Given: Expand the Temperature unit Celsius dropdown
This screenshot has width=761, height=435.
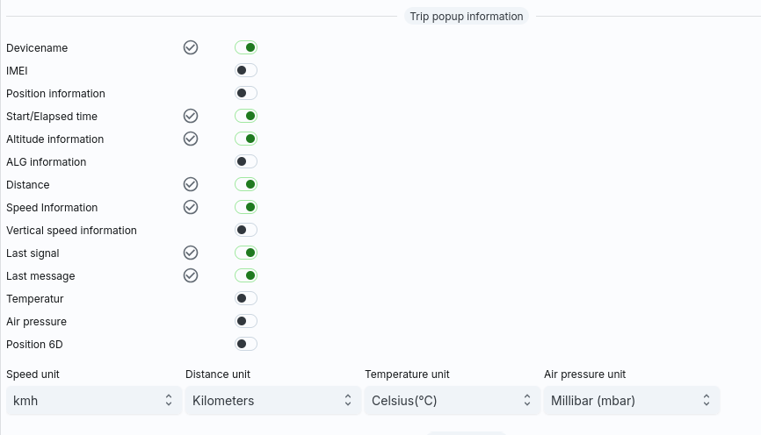Looking at the screenshot, I should pos(453,401).
